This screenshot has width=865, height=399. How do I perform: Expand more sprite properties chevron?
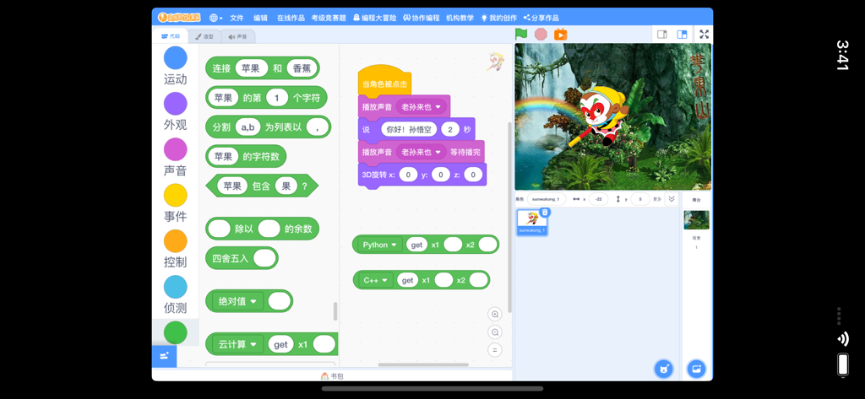[672, 199]
